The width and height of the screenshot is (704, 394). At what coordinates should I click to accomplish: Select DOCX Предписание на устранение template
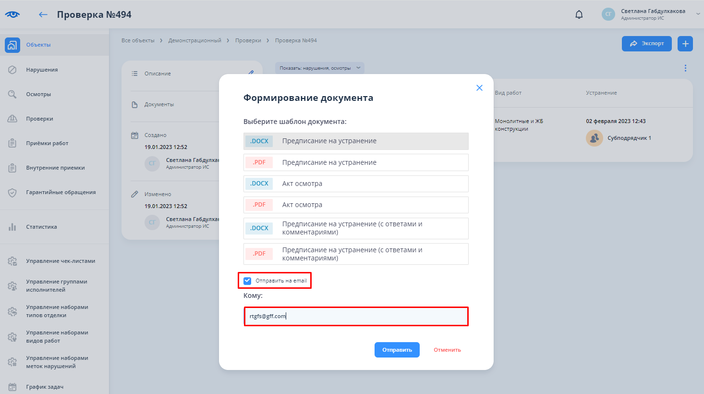[355, 141]
